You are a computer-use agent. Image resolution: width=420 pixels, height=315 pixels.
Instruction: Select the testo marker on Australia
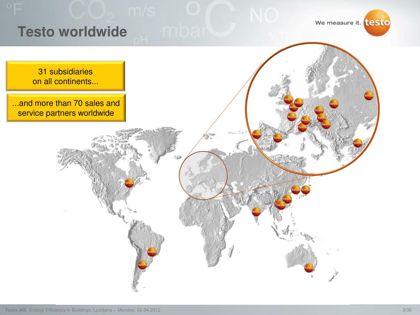pyautogui.click(x=309, y=268)
